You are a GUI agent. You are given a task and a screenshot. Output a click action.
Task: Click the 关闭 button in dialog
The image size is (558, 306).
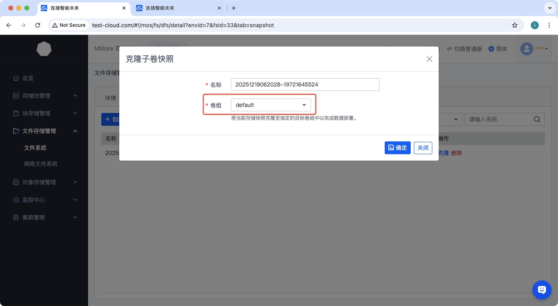pyautogui.click(x=423, y=148)
